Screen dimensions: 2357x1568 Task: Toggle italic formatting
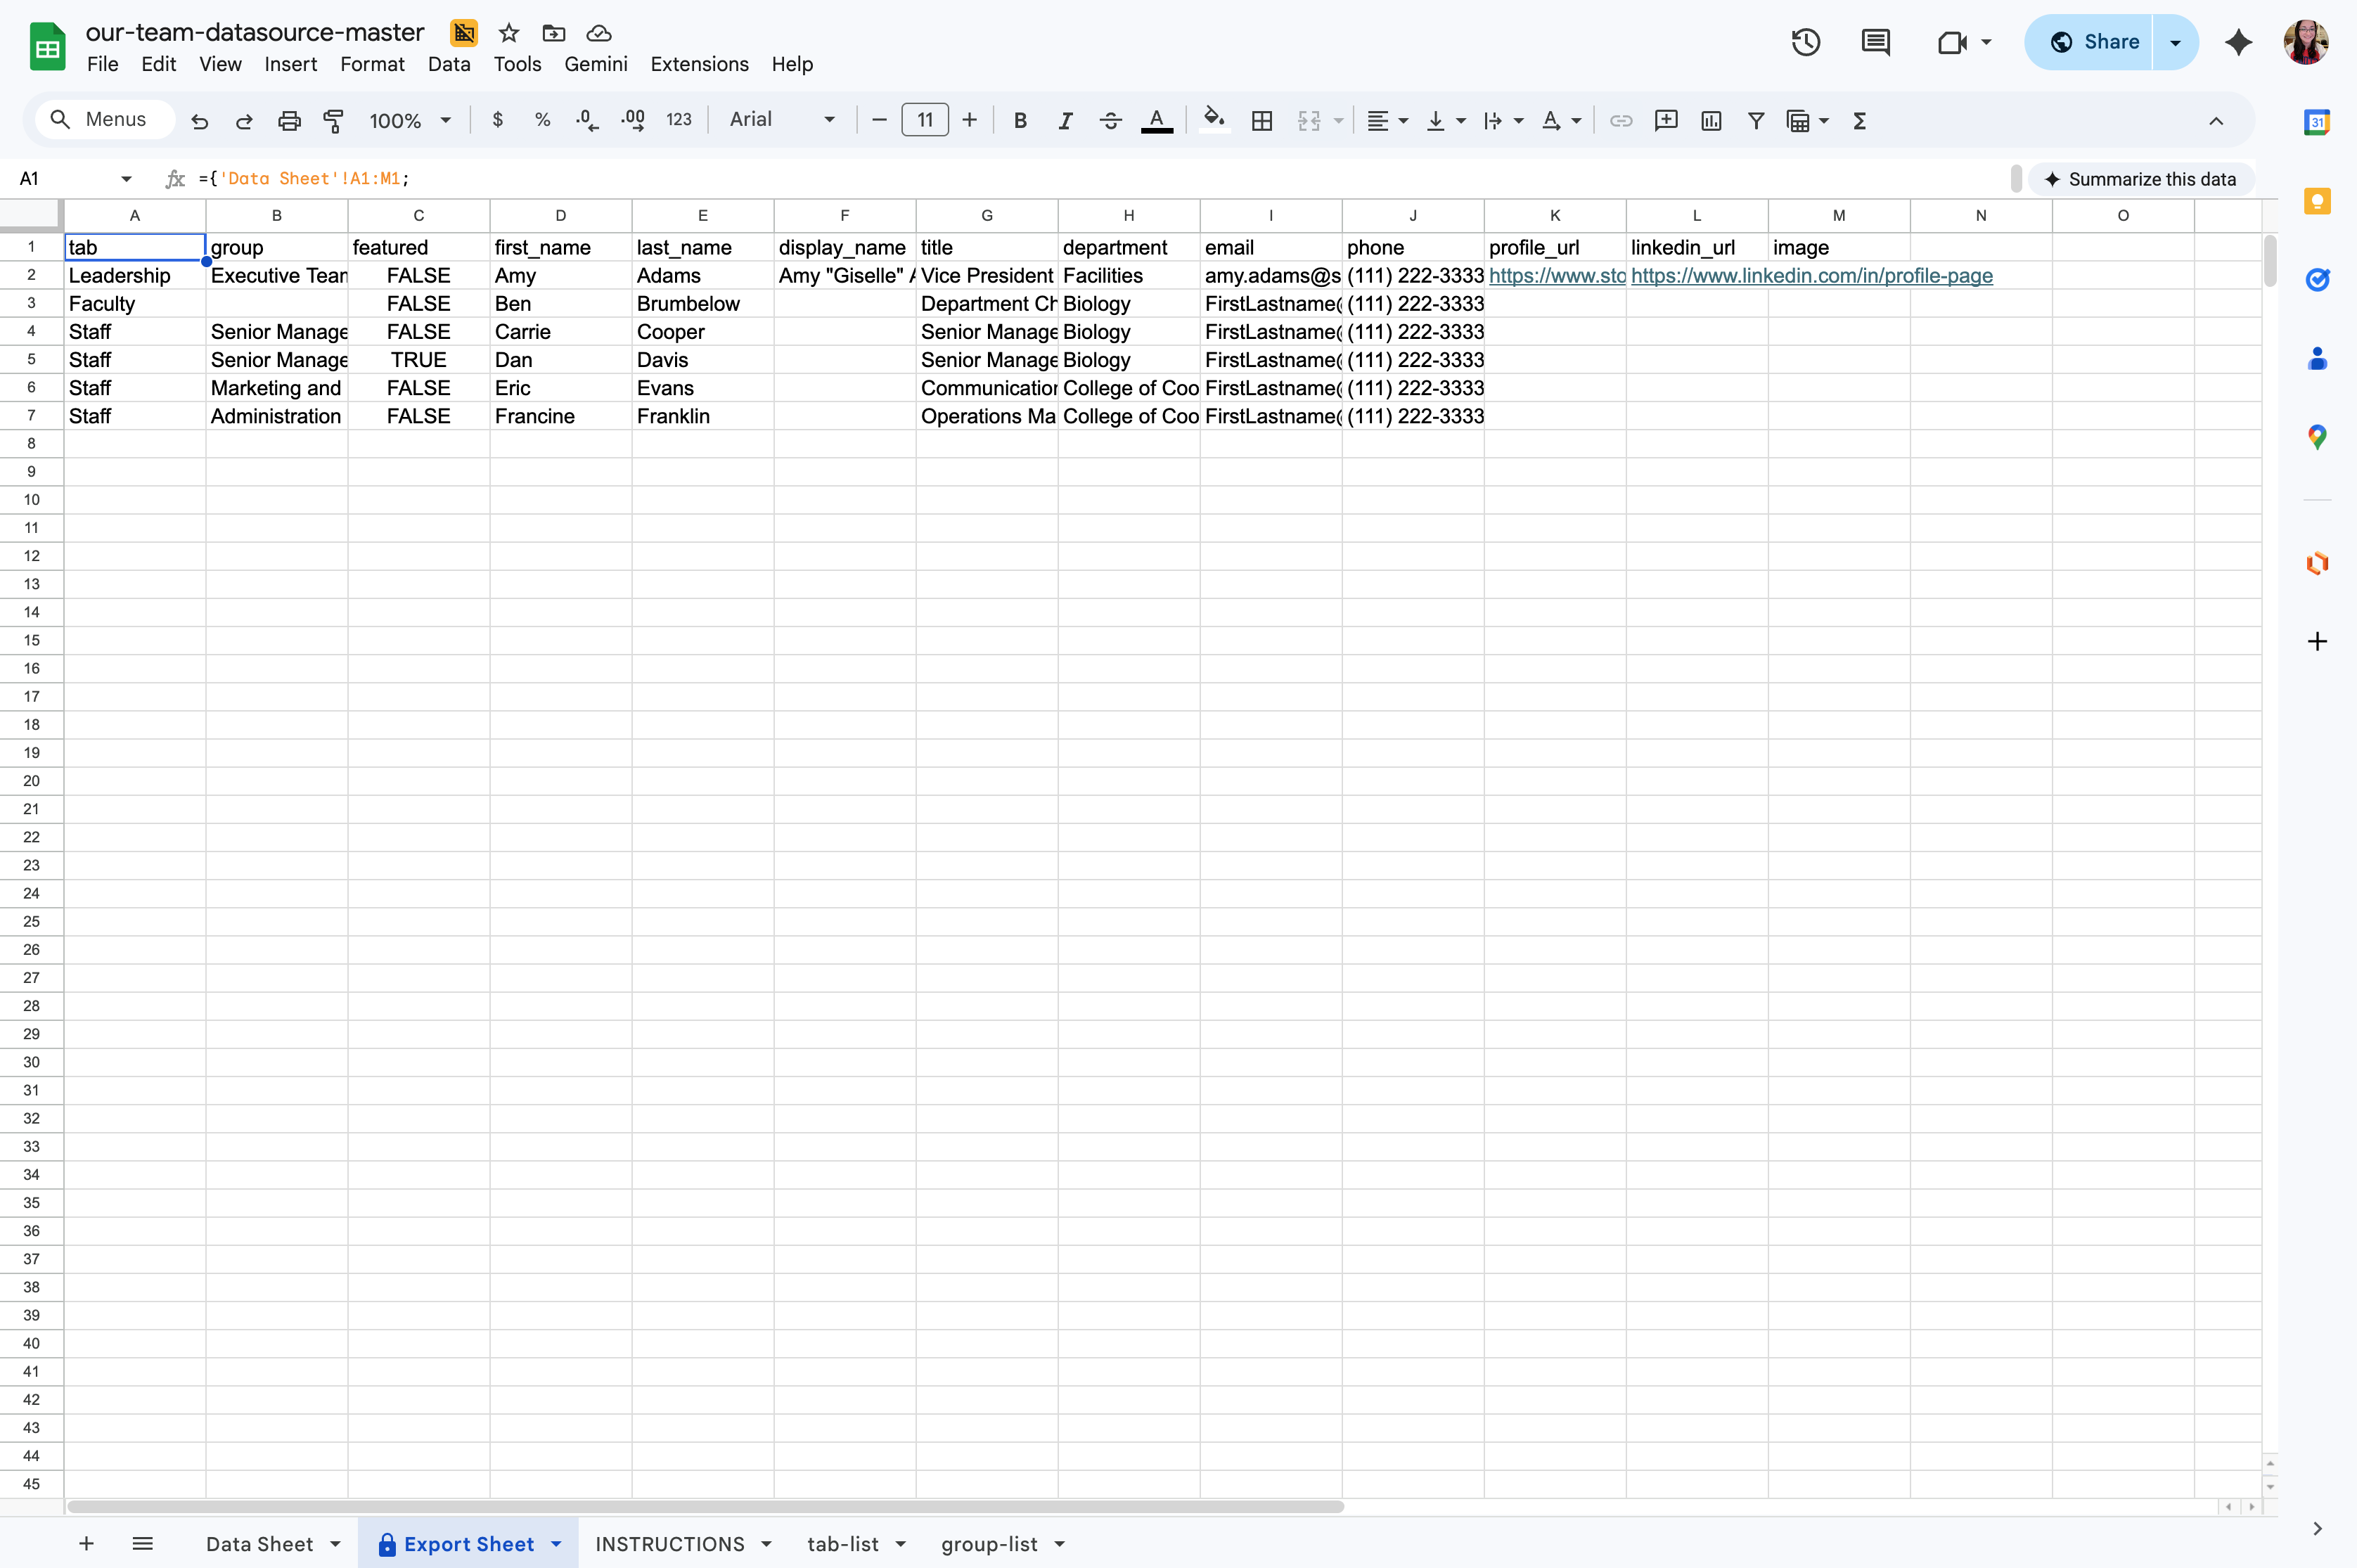click(x=1065, y=120)
